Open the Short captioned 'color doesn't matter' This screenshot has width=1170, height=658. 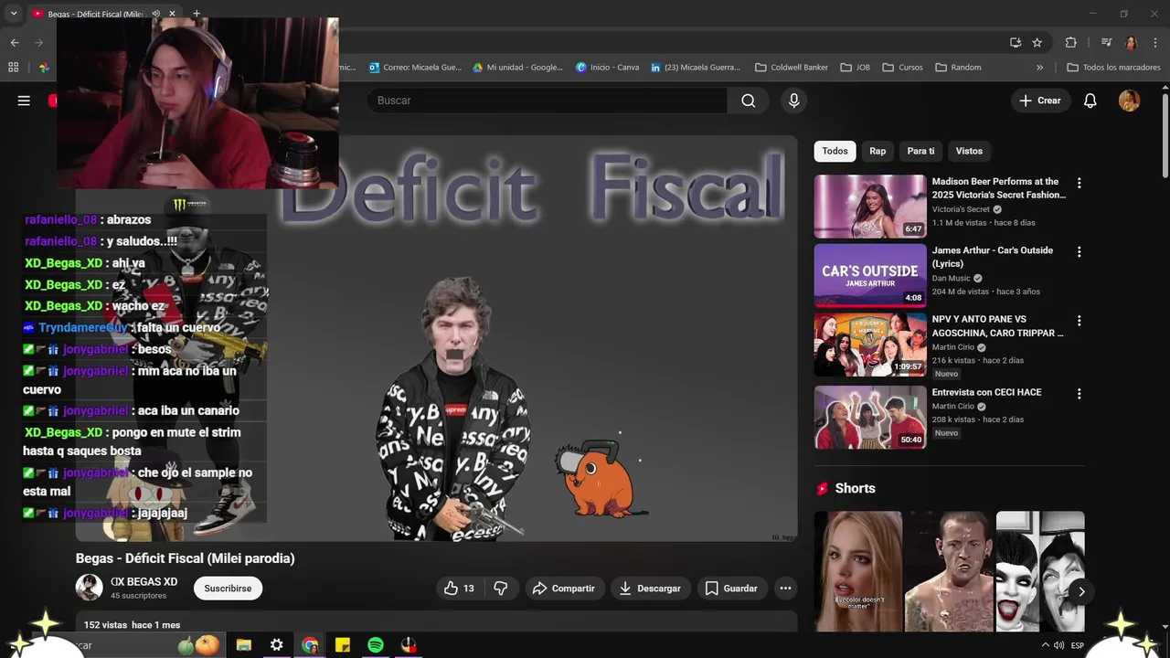pyautogui.click(x=857, y=571)
